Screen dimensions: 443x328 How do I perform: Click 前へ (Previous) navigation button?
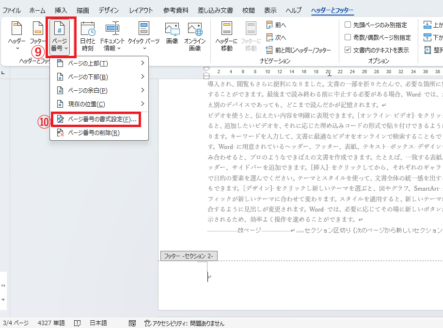[x=276, y=25]
